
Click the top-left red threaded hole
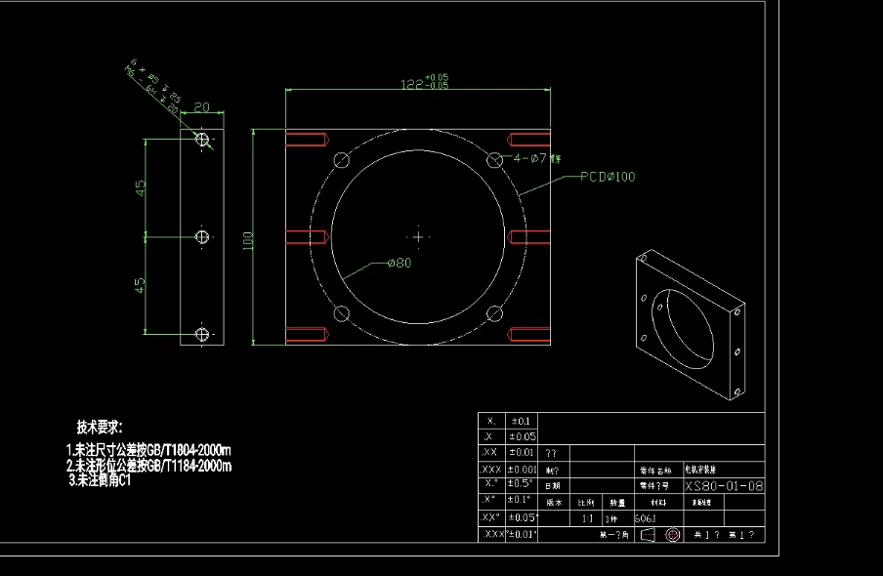point(307,139)
